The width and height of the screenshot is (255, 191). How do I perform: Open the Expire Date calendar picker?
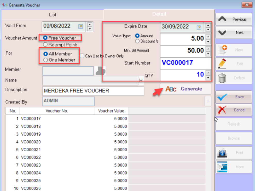pyautogui.click(x=199, y=27)
